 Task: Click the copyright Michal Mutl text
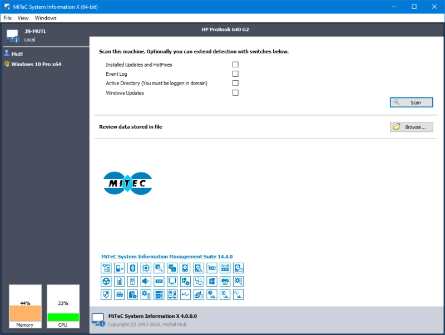pyautogui.click(x=147, y=324)
